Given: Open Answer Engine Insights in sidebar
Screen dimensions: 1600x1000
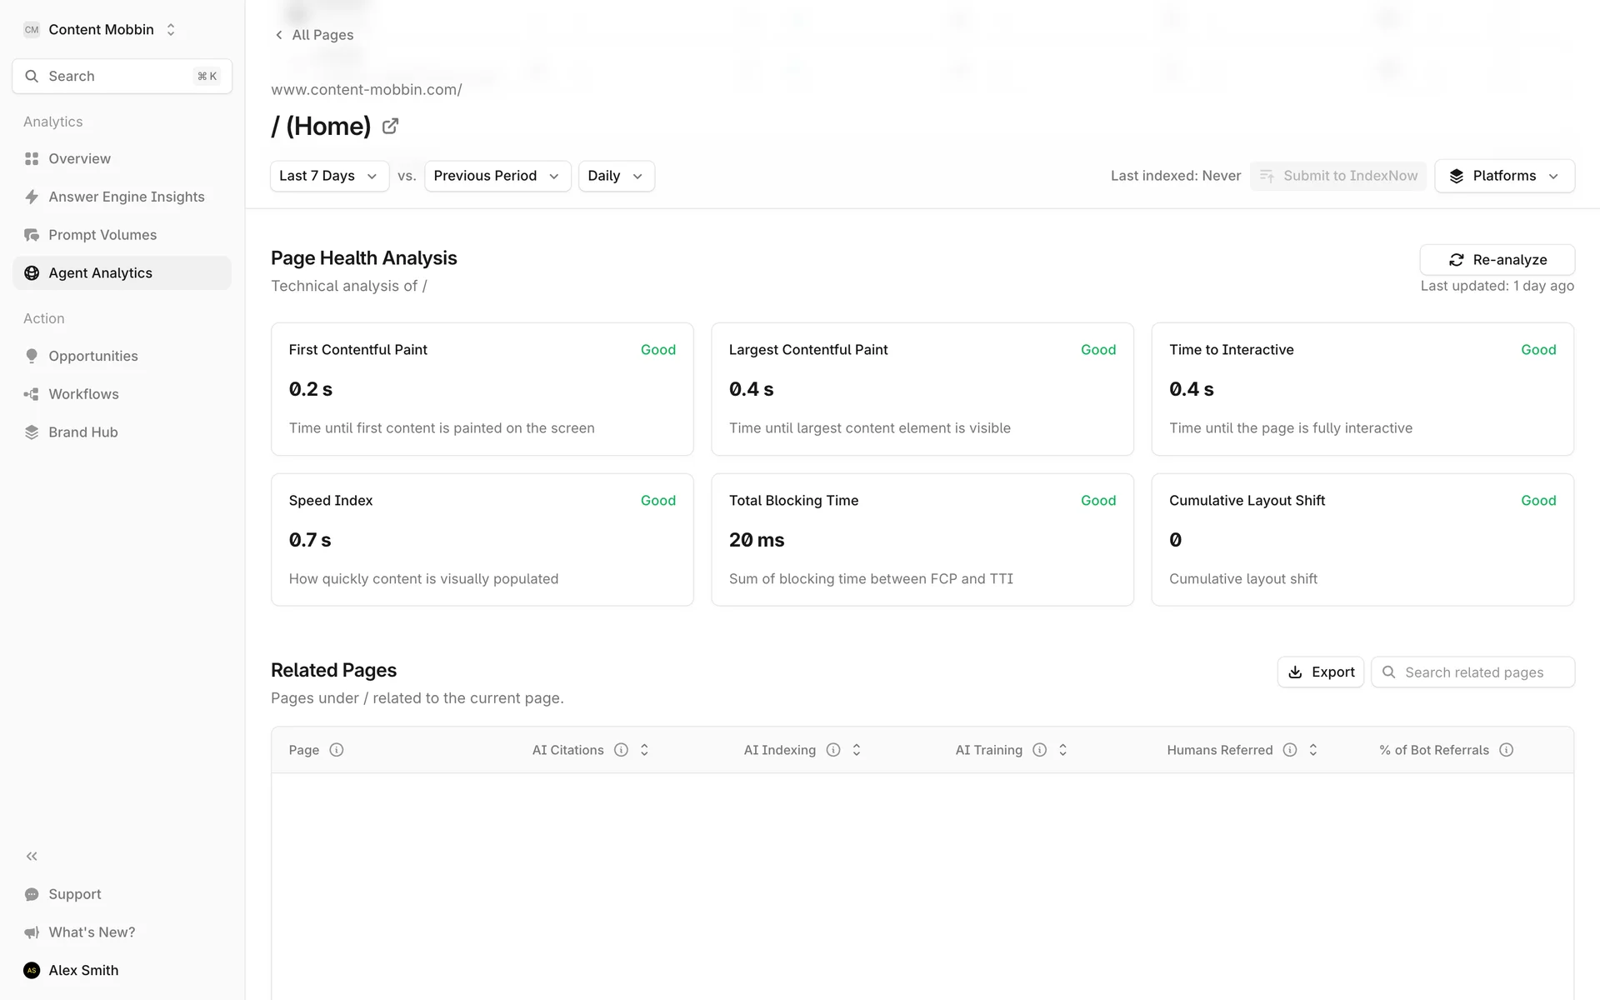Looking at the screenshot, I should tap(126, 197).
